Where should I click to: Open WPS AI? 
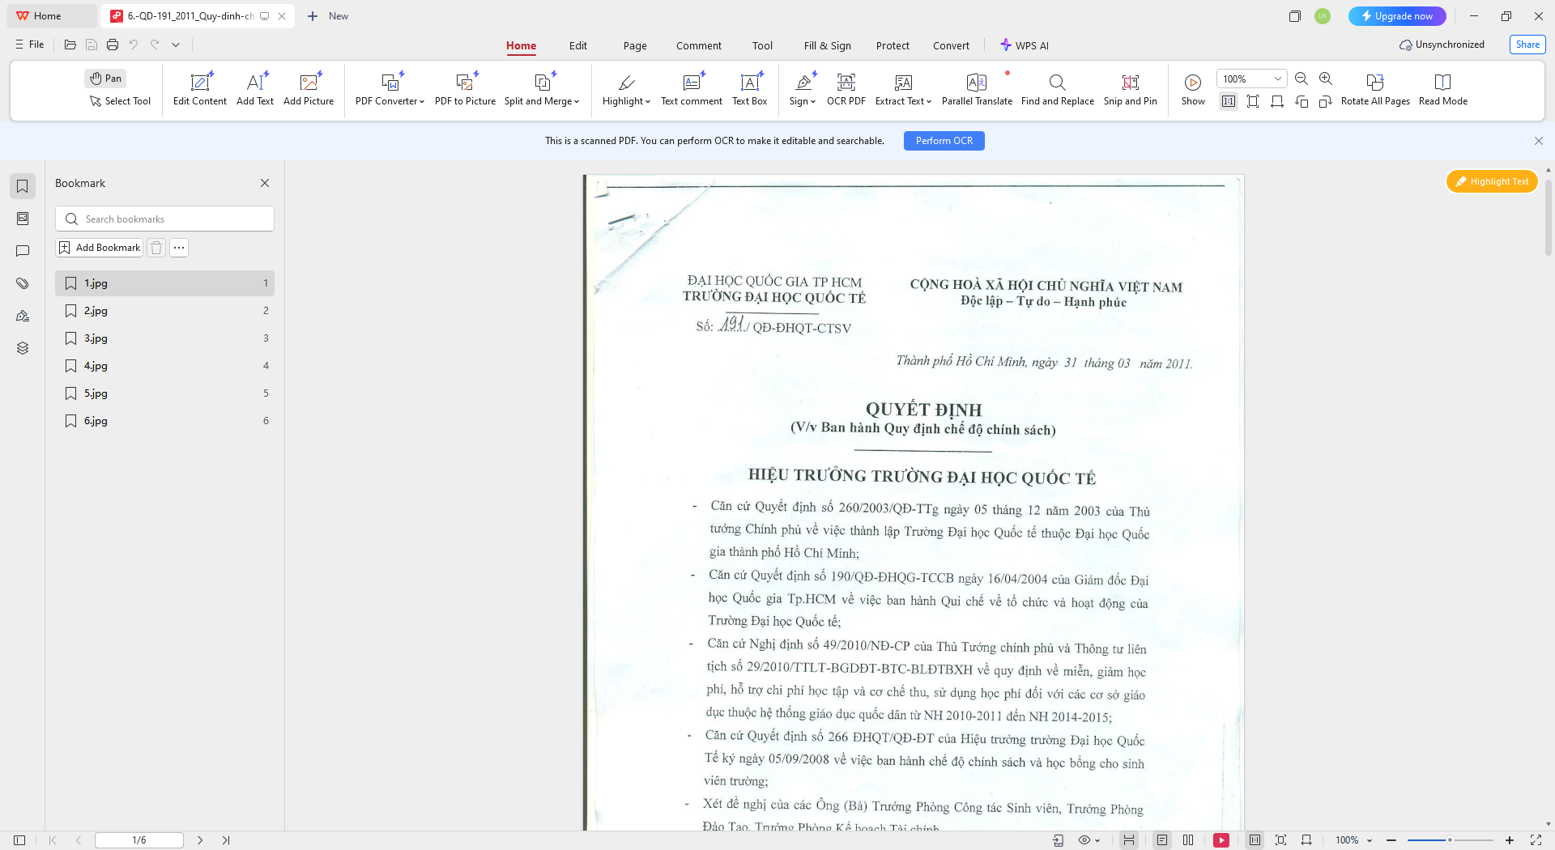point(1025,45)
